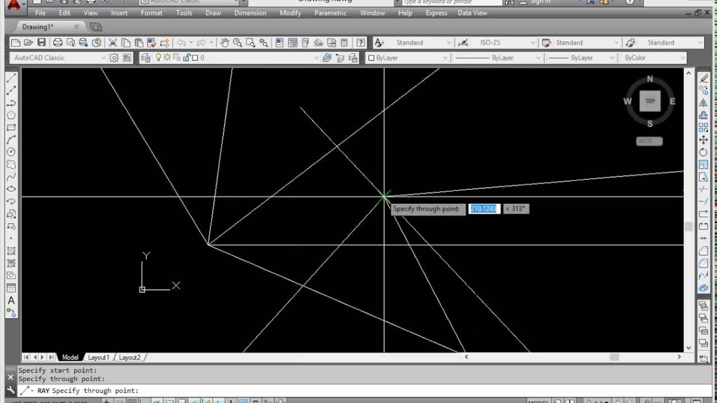
Task: Click the command line customize wrench
Action: [10, 391]
